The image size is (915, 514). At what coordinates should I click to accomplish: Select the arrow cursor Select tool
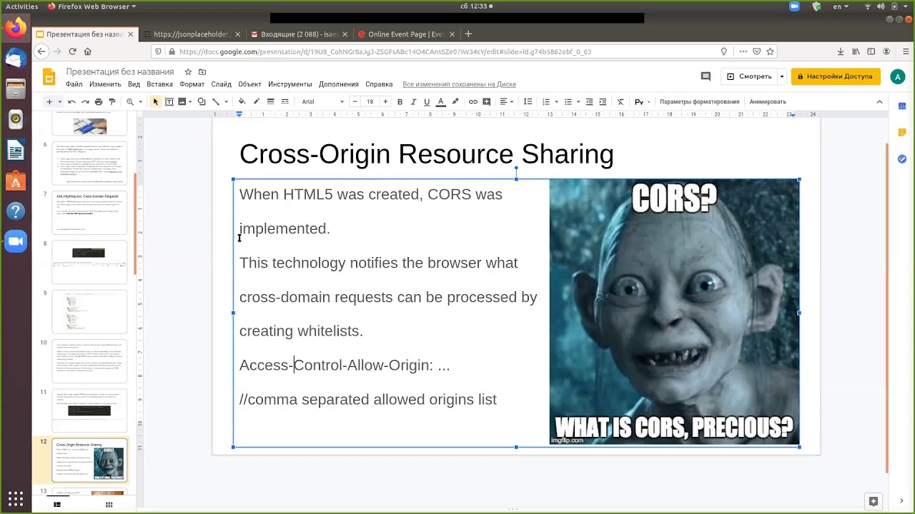[x=156, y=101]
